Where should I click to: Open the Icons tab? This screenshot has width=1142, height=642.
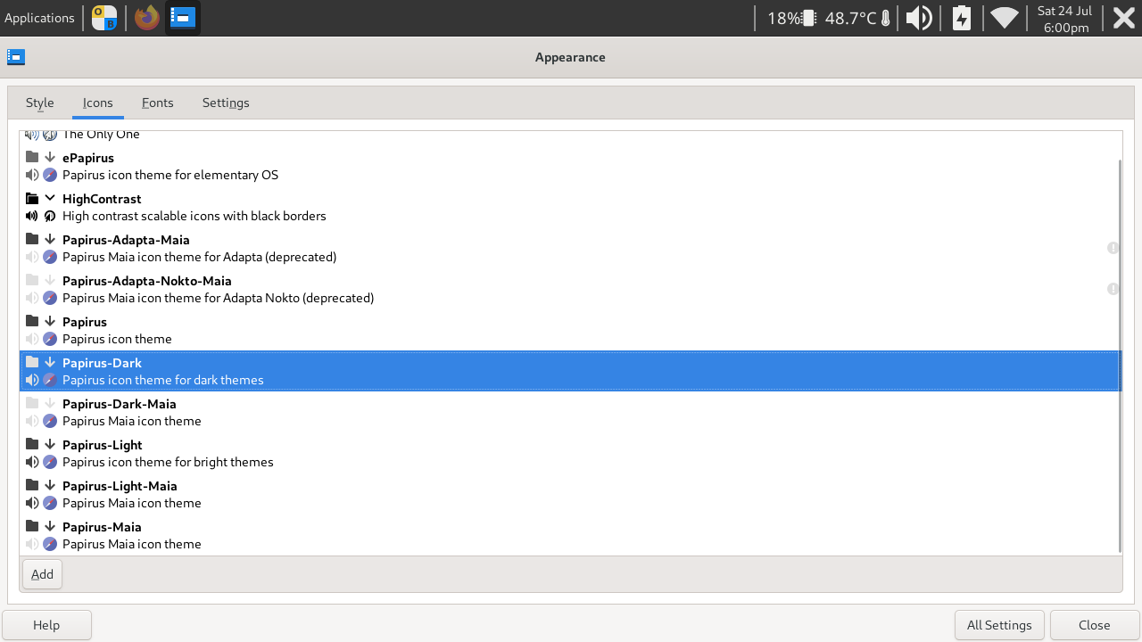pos(98,103)
